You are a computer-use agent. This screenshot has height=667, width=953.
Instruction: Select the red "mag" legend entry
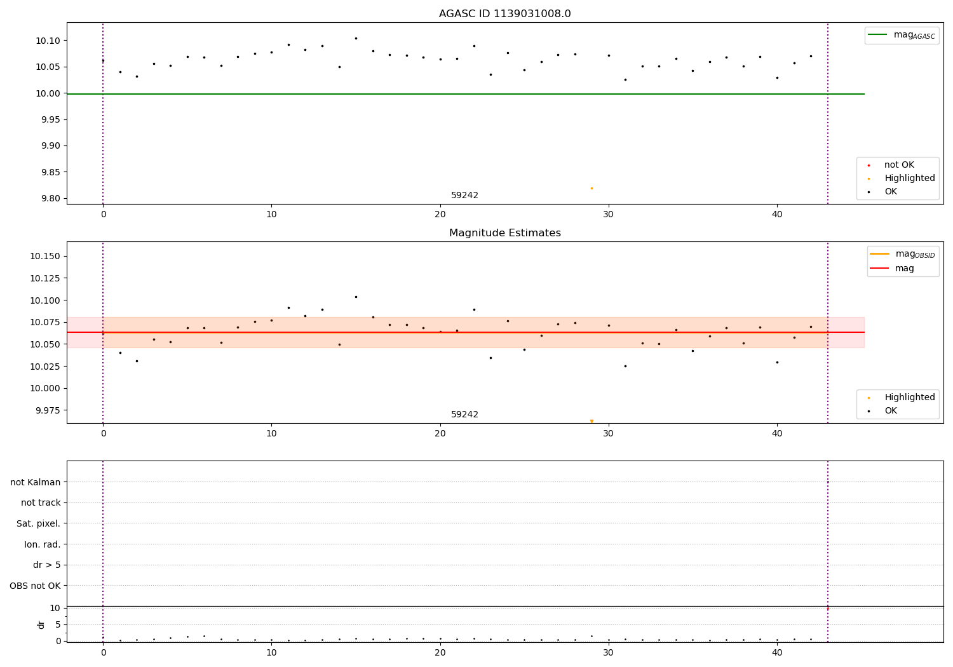pos(893,269)
